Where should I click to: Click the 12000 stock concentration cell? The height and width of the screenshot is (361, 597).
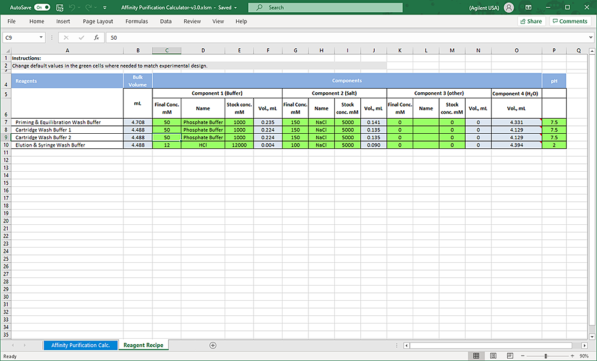click(239, 145)
